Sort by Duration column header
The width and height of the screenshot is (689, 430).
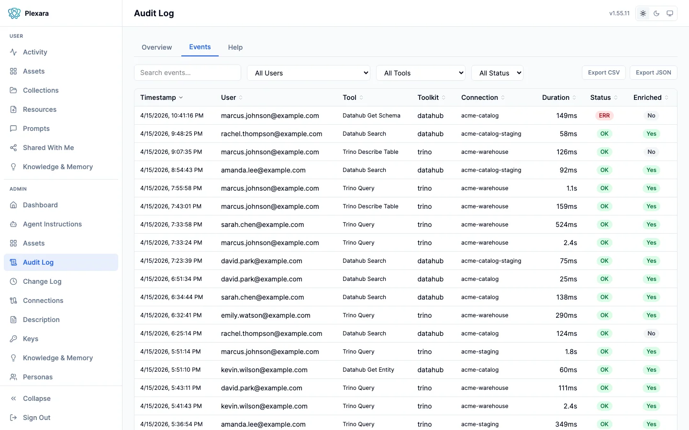tap(559, 97)
